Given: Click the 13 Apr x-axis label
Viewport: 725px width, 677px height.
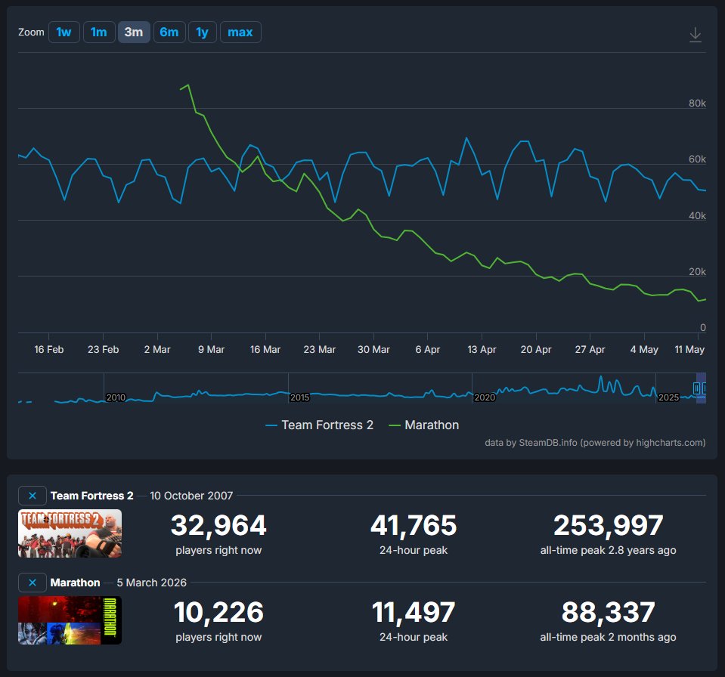Looking at the screenshot, I should pos(482,349).
